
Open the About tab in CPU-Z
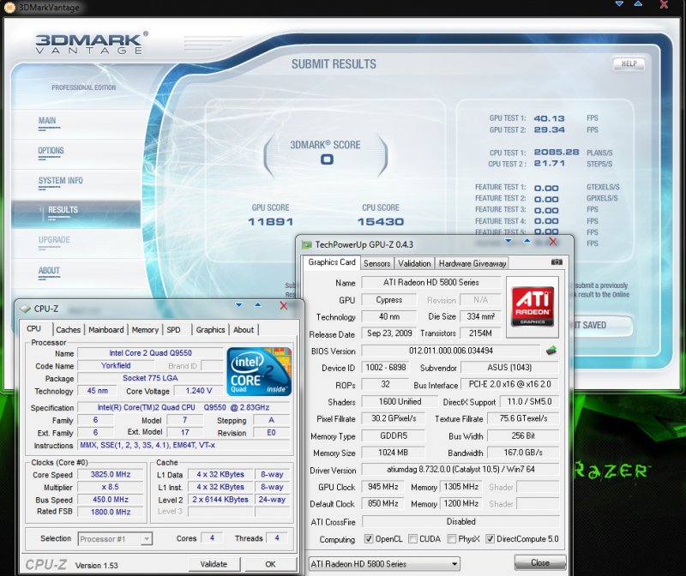pyautogui.click(x=244, y=330)
